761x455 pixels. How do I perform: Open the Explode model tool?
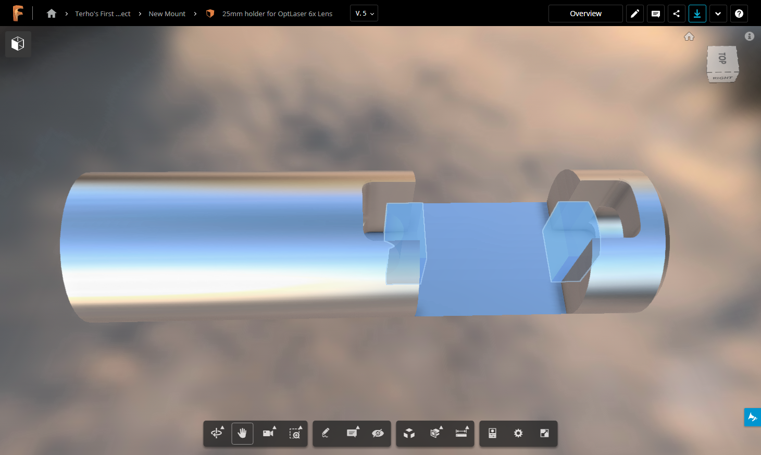[409, 433]
